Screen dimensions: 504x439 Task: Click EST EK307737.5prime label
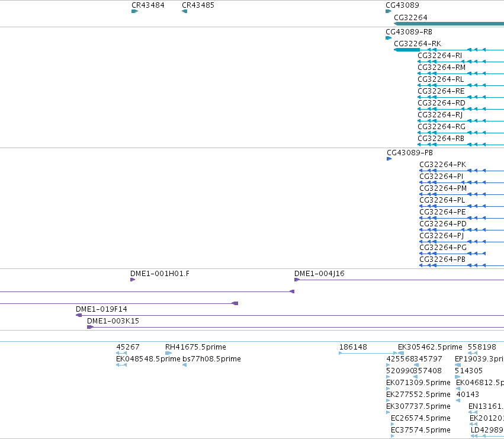pyautogui.click(x=418, y=407)
